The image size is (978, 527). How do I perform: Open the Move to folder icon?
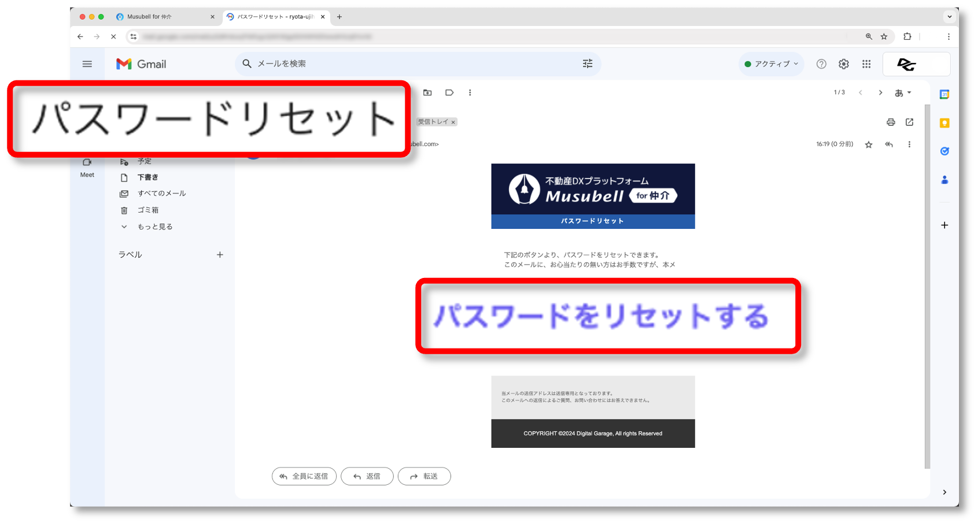pos(427,92)
